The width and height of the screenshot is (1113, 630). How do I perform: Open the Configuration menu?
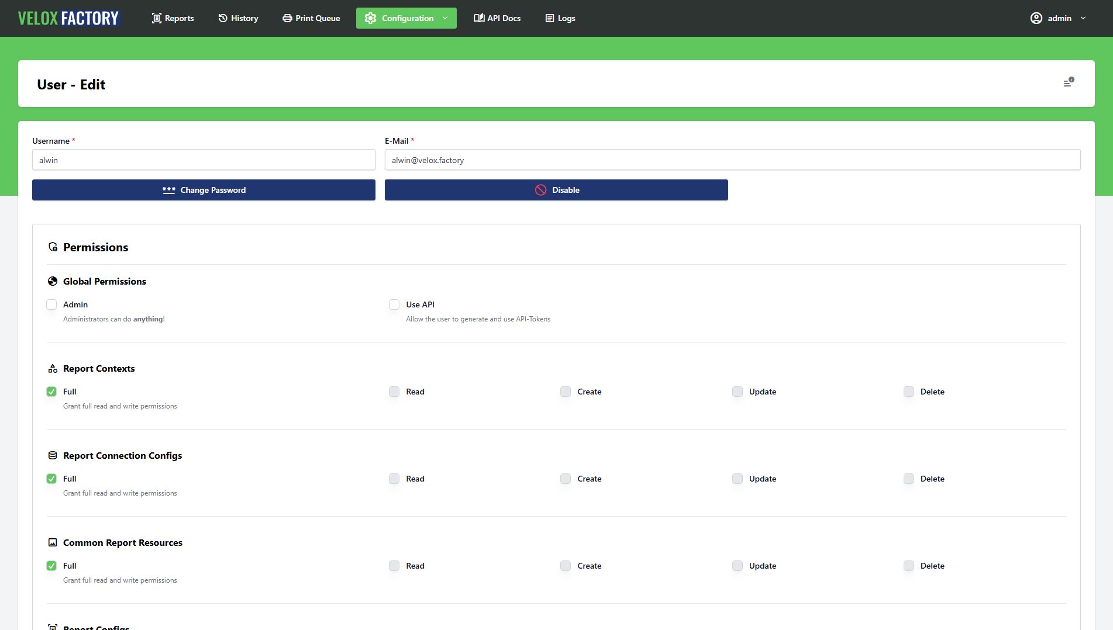[x=406, y=18]
